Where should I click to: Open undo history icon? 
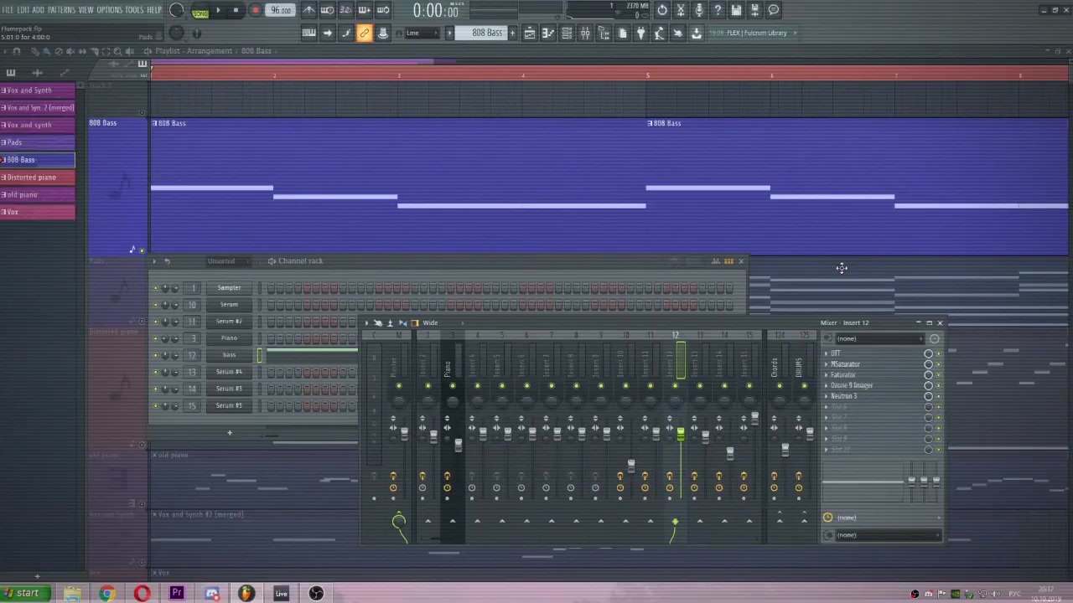point(662,10)
